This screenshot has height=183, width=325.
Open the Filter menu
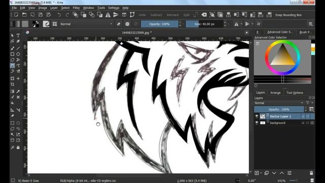coord(76,8)
